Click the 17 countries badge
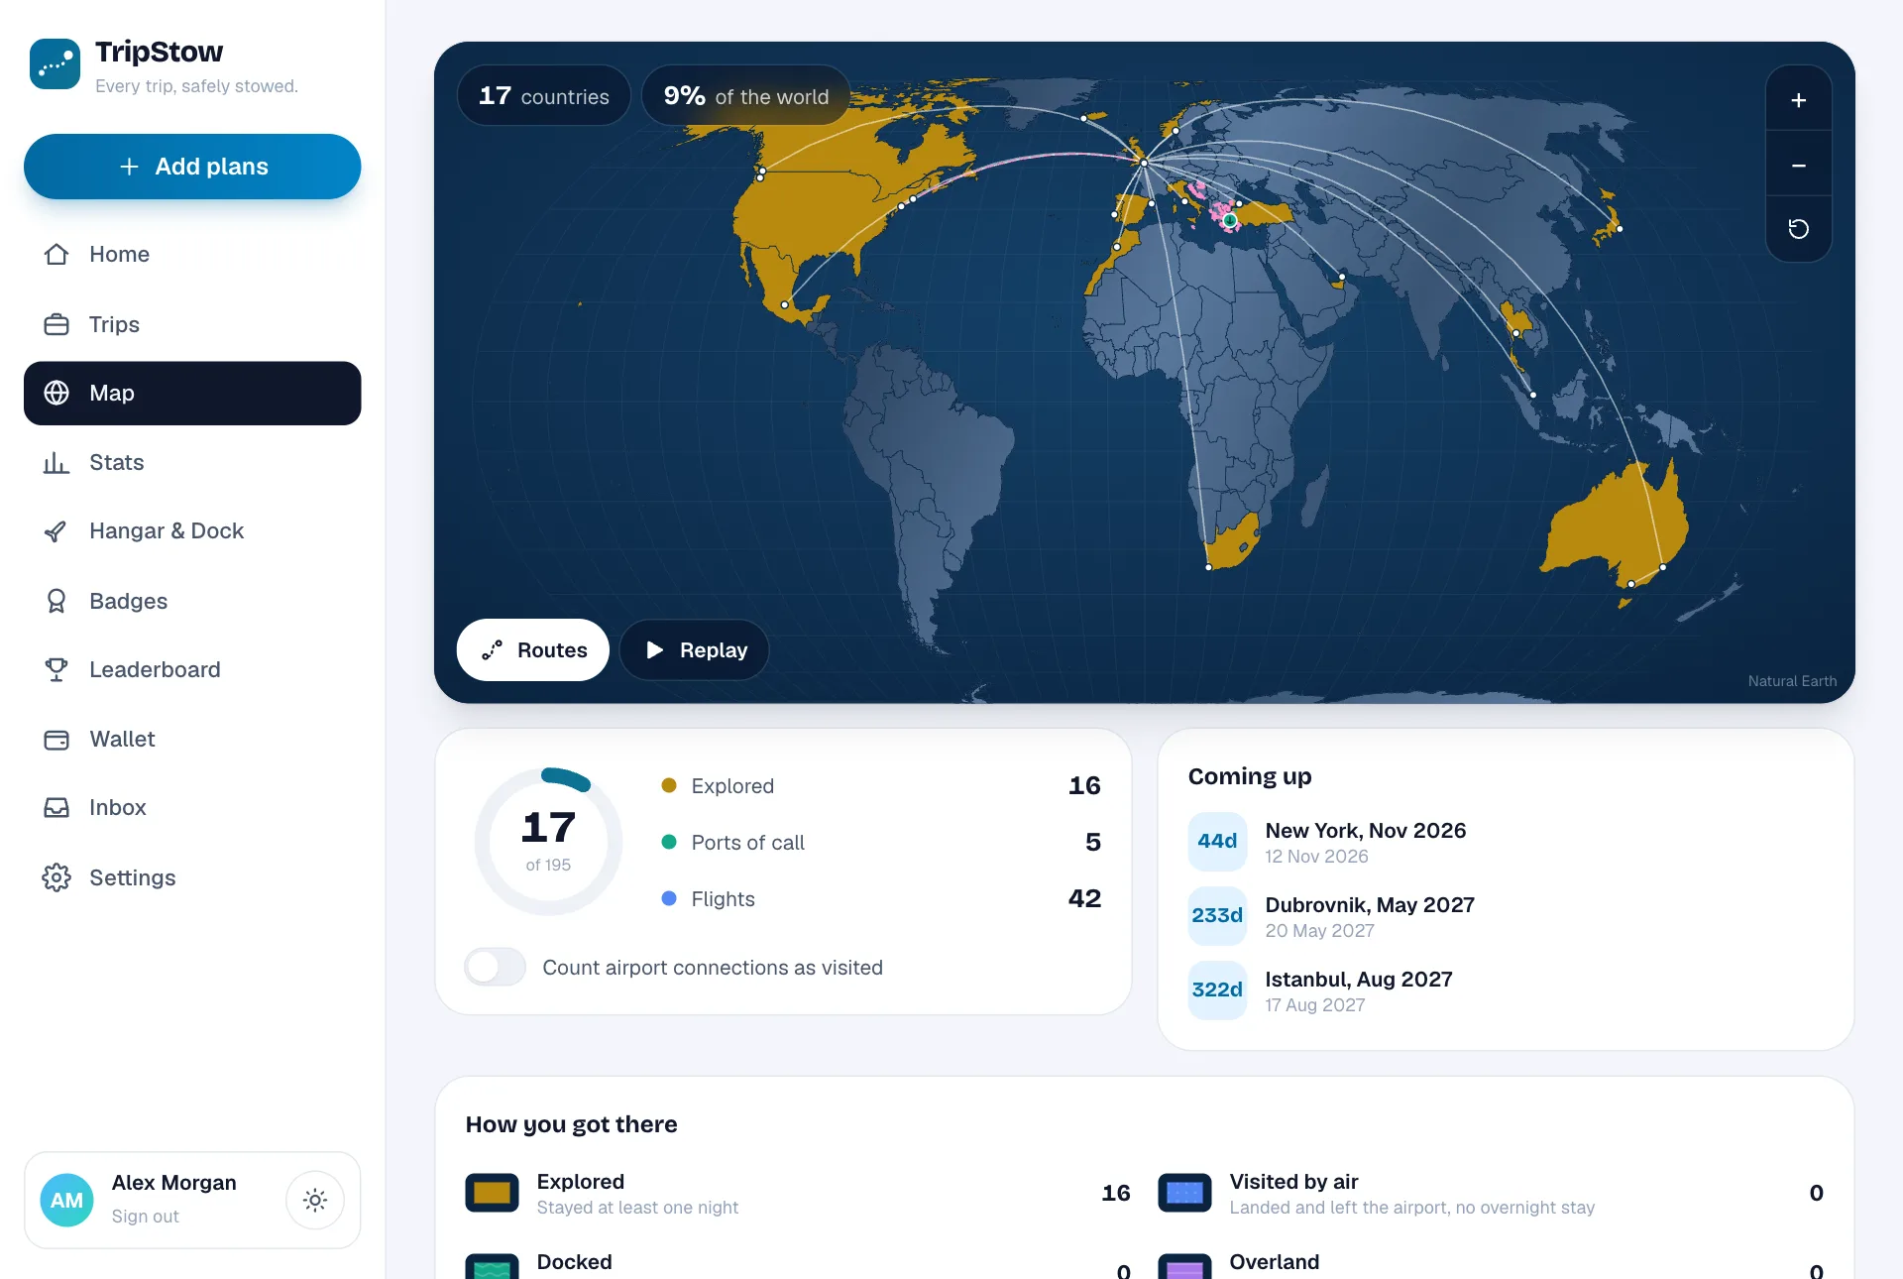1903x1279 pixels. (x=543, y=96)
